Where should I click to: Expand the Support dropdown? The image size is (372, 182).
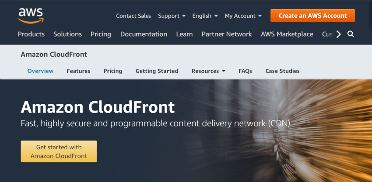pyautogui.click(x=172, y=16)
